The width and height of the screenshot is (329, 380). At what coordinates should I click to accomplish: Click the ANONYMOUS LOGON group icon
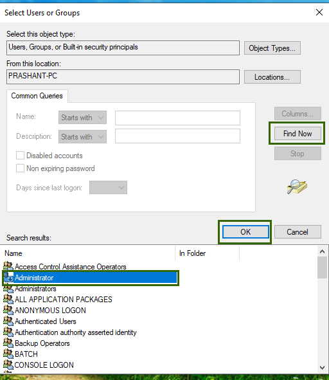(x=8, y=310)
